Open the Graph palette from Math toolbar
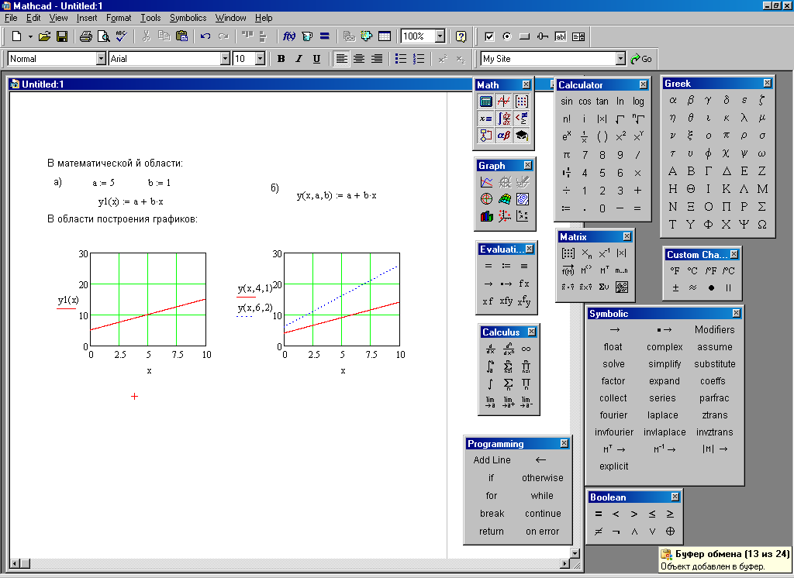The image size is (794, 578). (503, 101)
